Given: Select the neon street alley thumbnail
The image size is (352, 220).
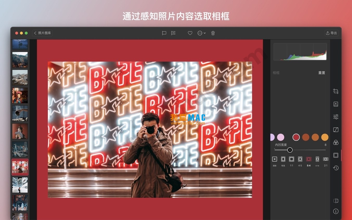Looking at the screenshot, I should 20,203.
